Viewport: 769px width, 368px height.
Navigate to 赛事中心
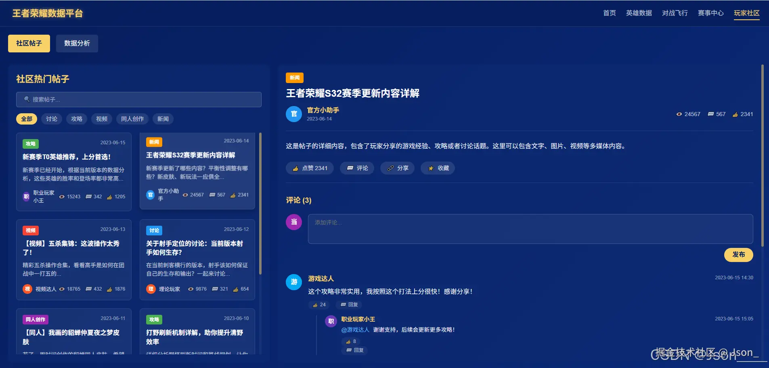pyautogui.click(x=710, y=13)
